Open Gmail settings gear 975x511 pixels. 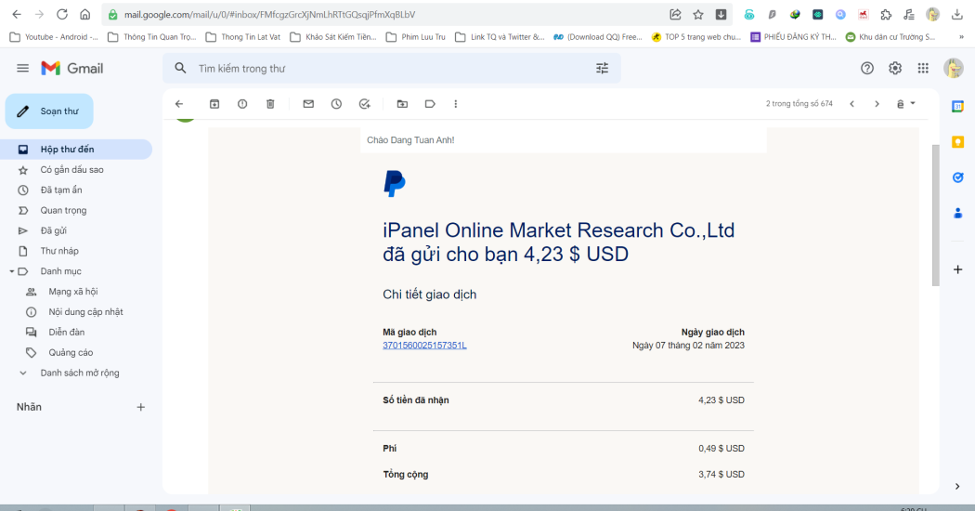[x=895, y=69]
